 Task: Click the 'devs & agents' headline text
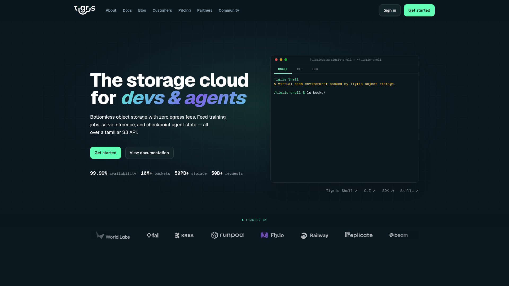coord(184,98)
